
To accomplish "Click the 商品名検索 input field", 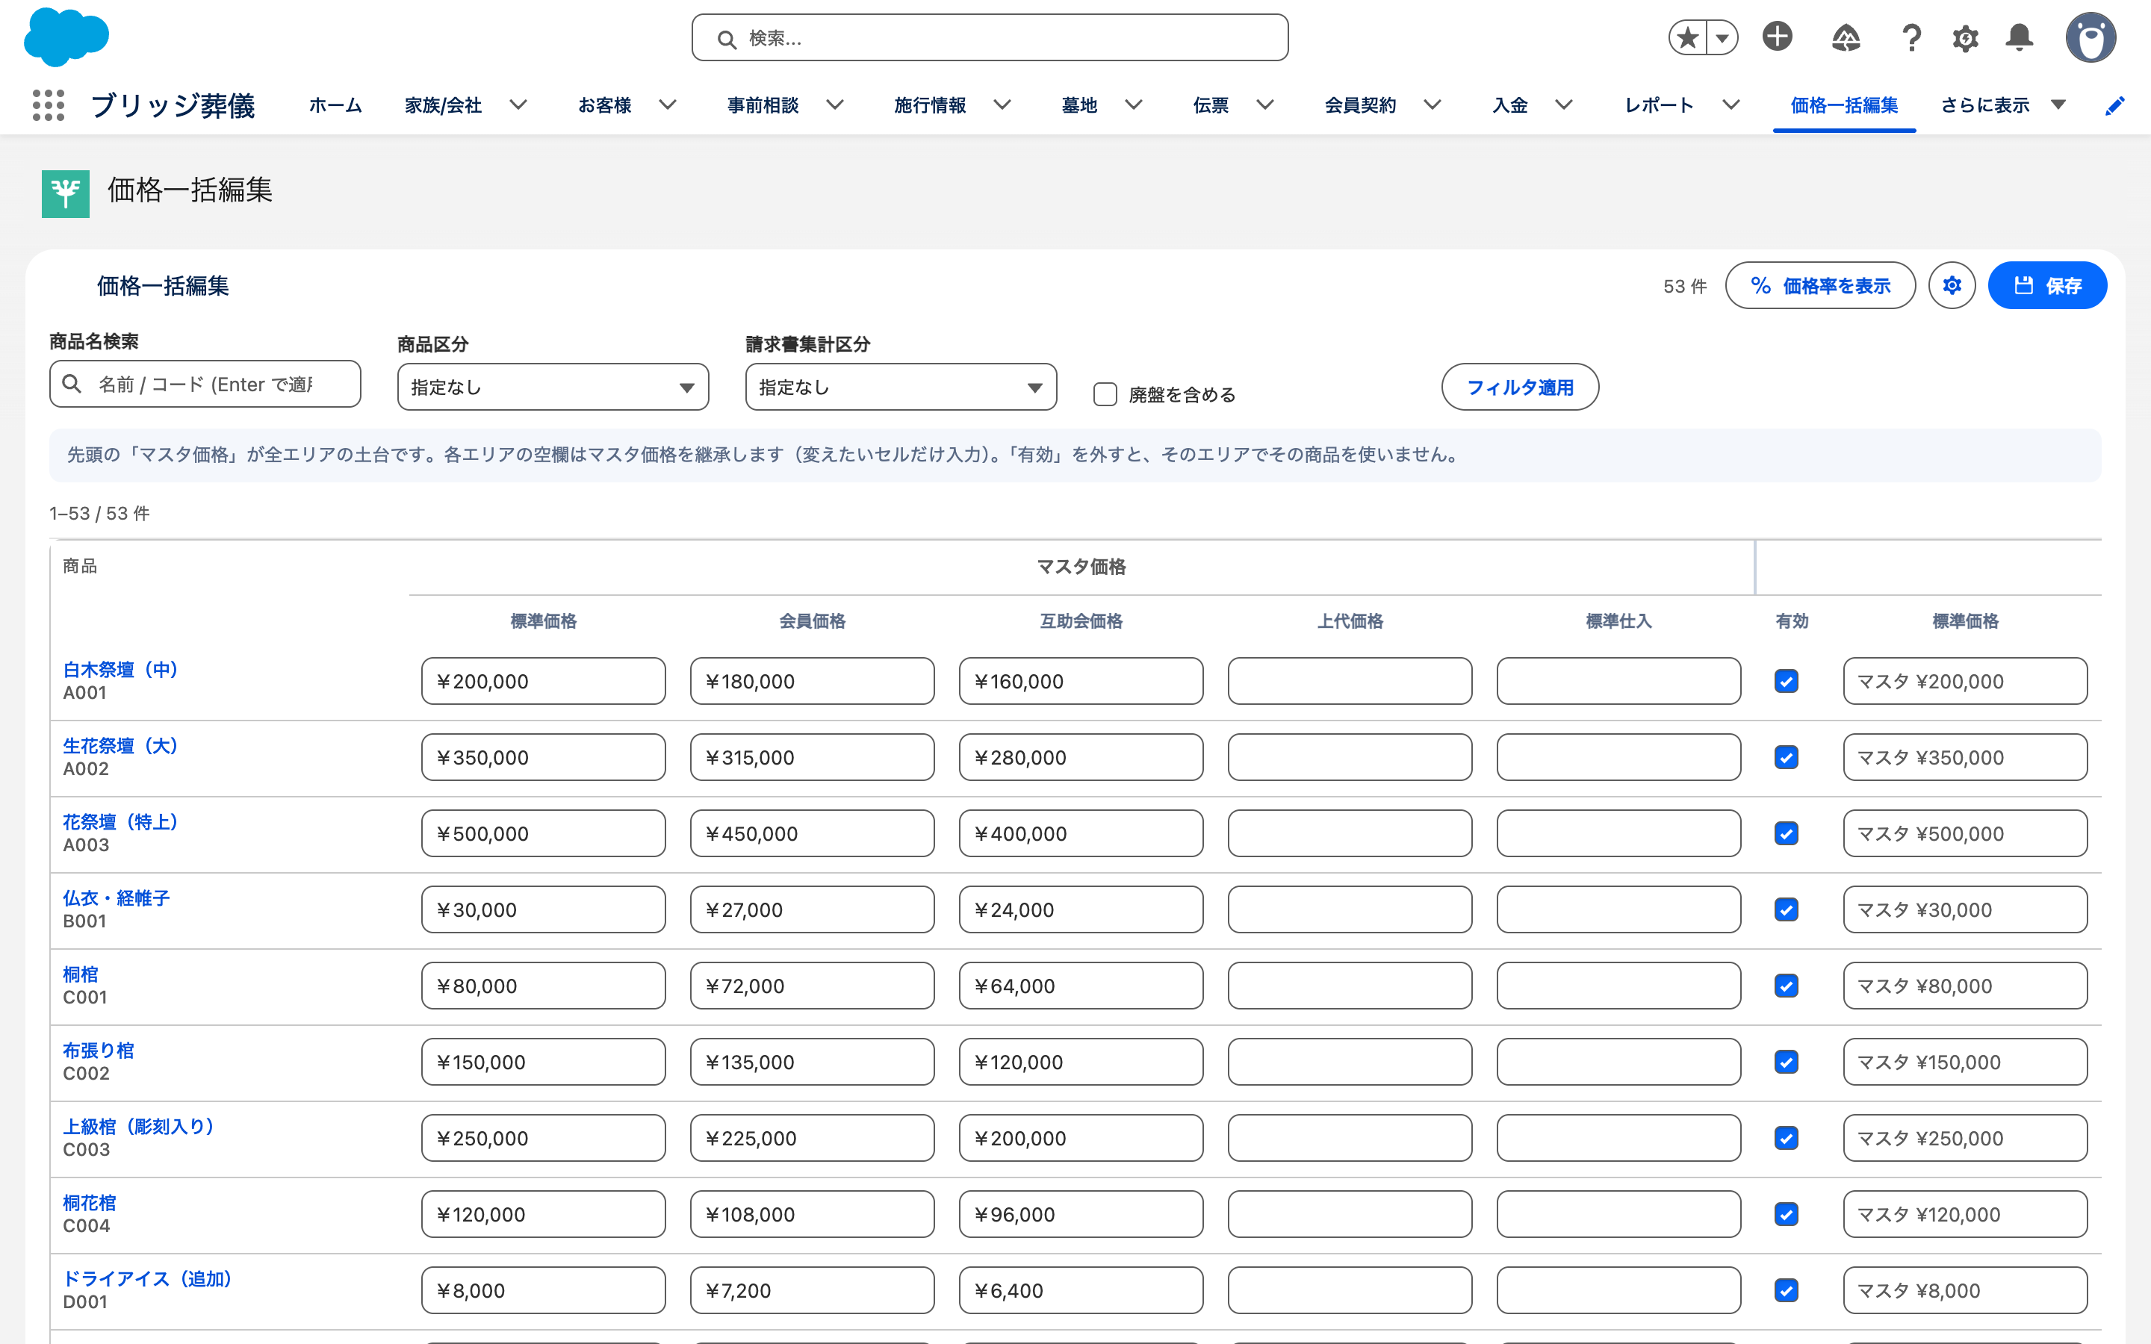I will pyautogui.click(x=205, y=384).
